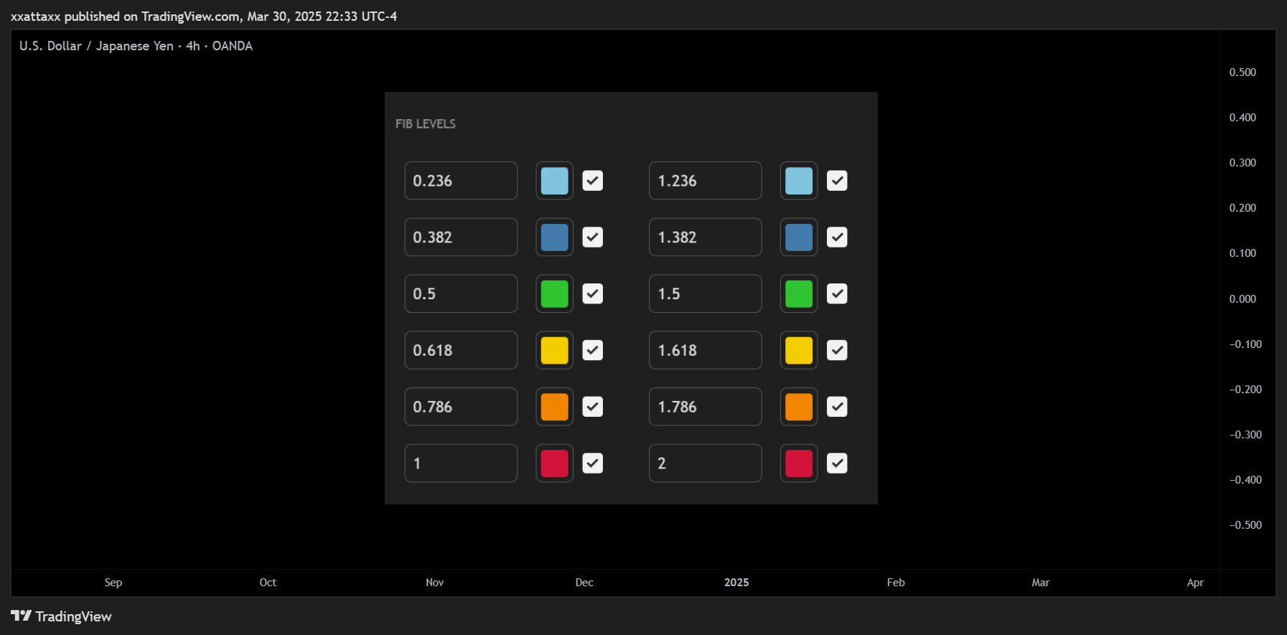The height and width of the screenshot is (635, 1287).
Task: Click the Mar label on time axis
Action: pyautogui.click(x=1041, y=583)
